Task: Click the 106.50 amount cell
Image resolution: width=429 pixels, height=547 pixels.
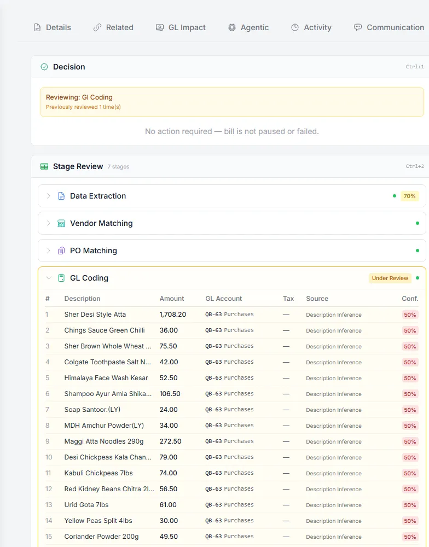Action: click(170, 394)
